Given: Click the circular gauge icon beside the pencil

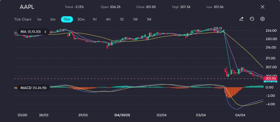Looking at the screenshot, I should pos(252,19).
